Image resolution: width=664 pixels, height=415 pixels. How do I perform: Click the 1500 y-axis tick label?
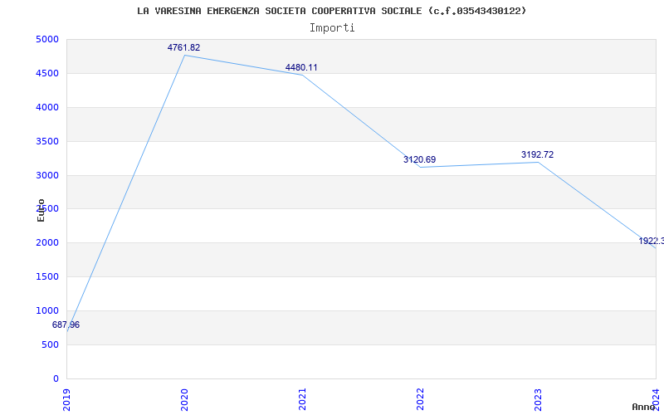47,276
